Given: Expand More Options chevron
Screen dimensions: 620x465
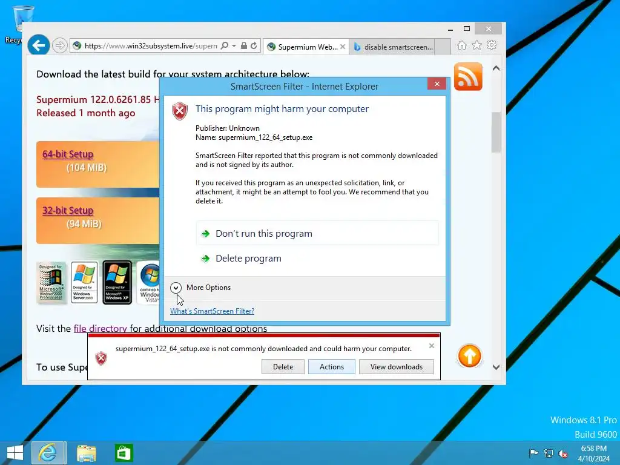Looking at the screenshot, I should click(176, 288).
